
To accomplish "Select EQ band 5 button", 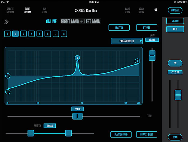I will click(40, 34).
